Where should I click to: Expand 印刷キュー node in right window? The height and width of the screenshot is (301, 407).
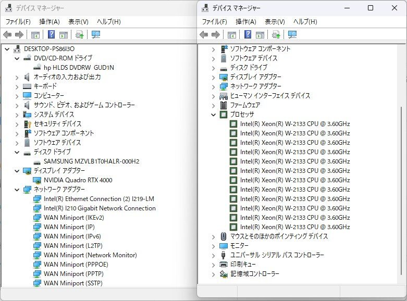pyautogui.click(x=213, y=265)
